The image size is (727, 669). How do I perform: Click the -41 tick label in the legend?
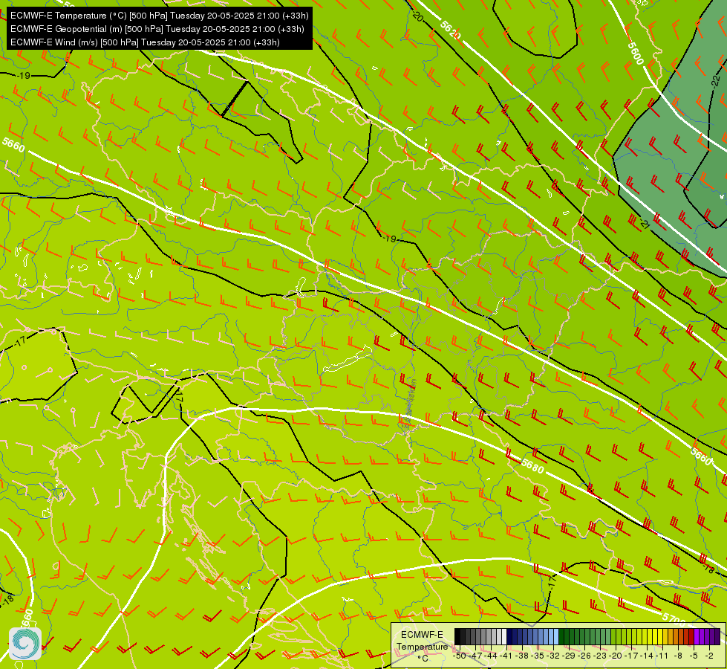click(x=506, y=656)
